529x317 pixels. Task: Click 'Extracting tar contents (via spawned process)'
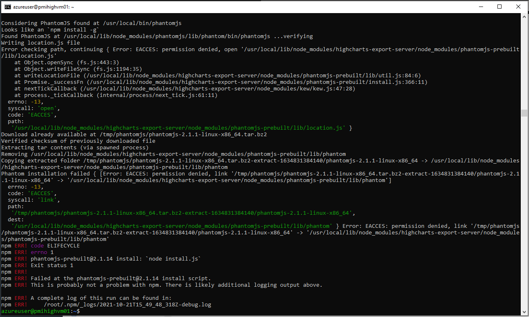pyautogui.click(x=75, y=148)
